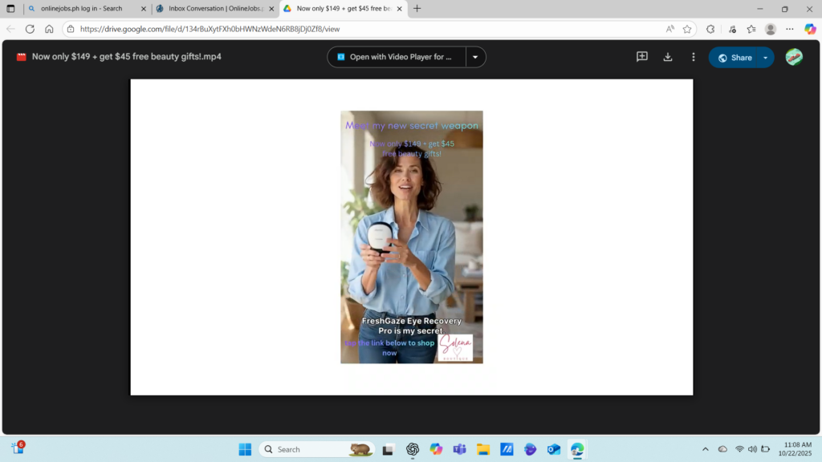Viewport: 822px width, 462px height.
Task: Open the Copilot sidebar
Action: tap(811, 29)
